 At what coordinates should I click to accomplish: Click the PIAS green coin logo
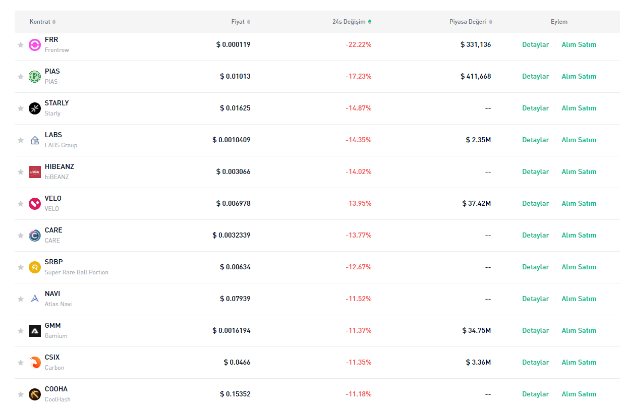point(35,77)
